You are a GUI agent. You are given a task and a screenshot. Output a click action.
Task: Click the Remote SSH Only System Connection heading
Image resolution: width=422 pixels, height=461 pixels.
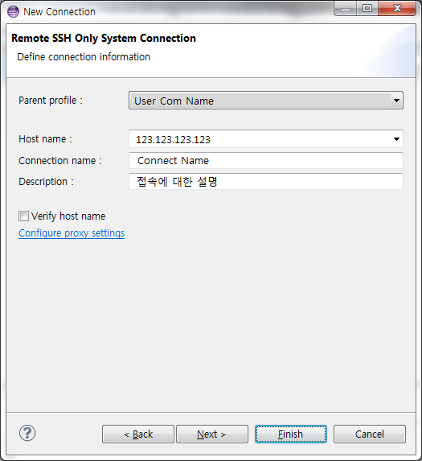[x=104, y=39]
